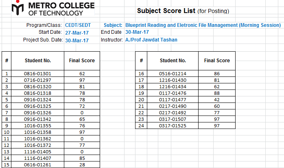Select the 'Program/Class:' label cell

[44, 25]
